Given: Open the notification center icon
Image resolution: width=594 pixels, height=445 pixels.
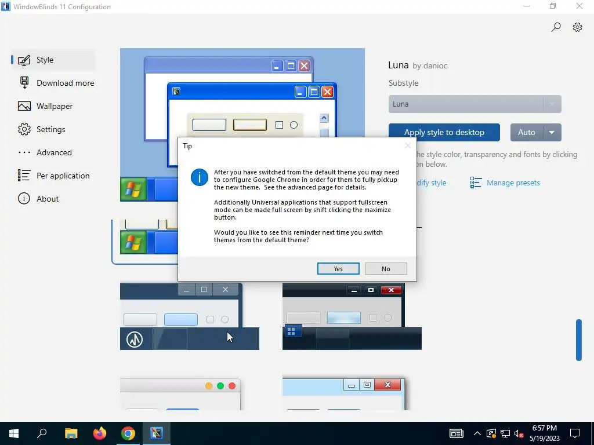Looking at the screenshot, I should 575,433.
